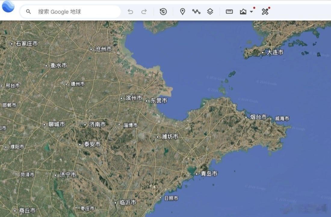Click the mountain imagery icon

click(243, 12)
